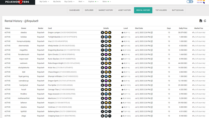Click owner latheron in Korjack row
Screen dimensions: 209x118
[24, 103]
